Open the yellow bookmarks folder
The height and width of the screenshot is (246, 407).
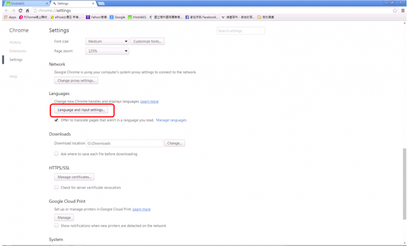point(266,17)
